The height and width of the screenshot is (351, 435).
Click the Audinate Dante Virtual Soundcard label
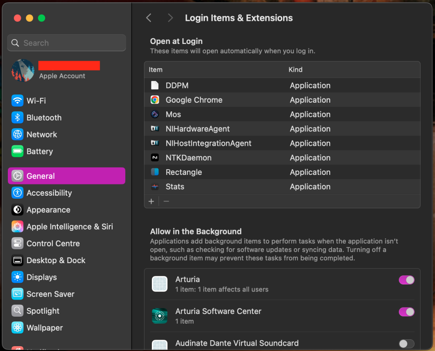[237, 343]
